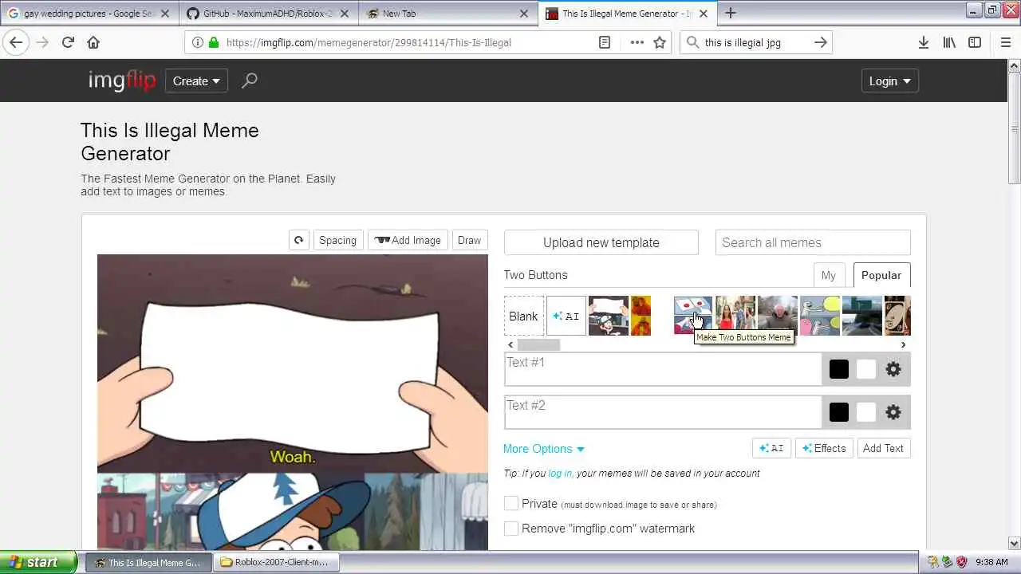
Task: Toggle Reader View in address bar
Action: [605, 42]
